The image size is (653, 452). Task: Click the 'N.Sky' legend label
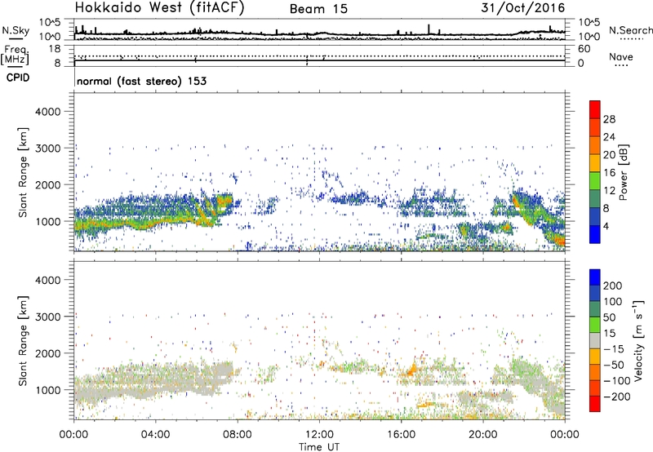tap(16, 30)
